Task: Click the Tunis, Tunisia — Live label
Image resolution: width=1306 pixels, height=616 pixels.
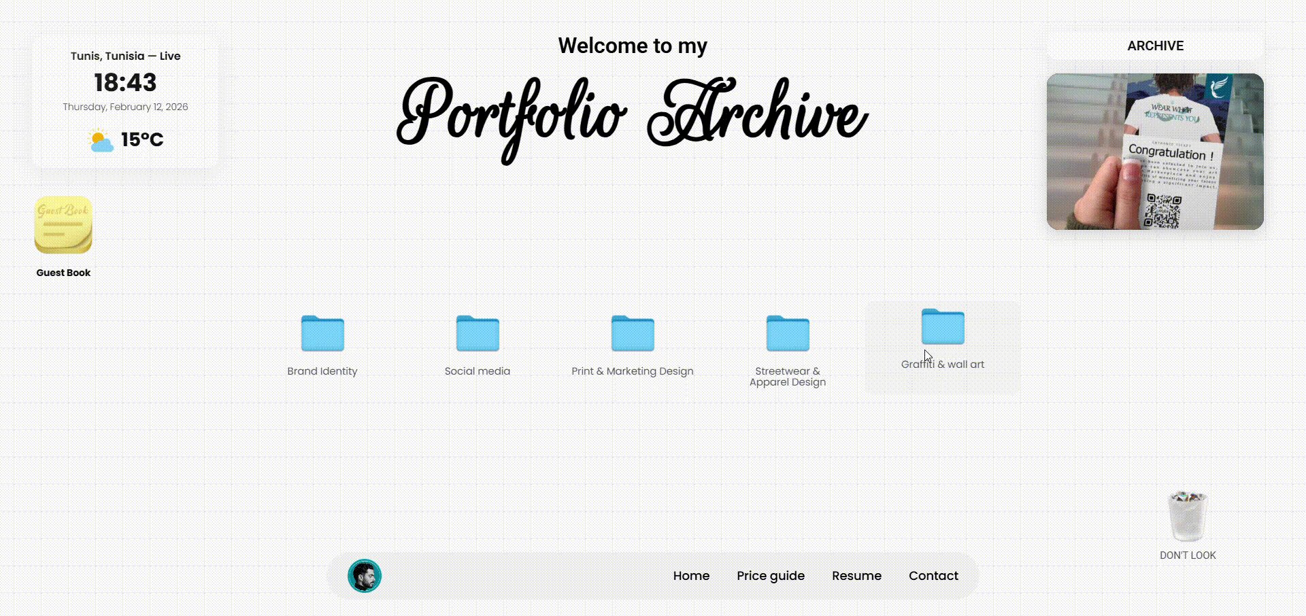Action: click(x=125, y=56)
